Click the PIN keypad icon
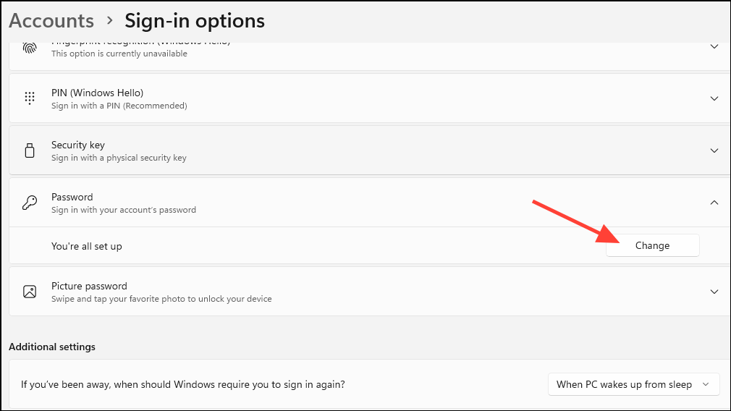 point(30,98)
